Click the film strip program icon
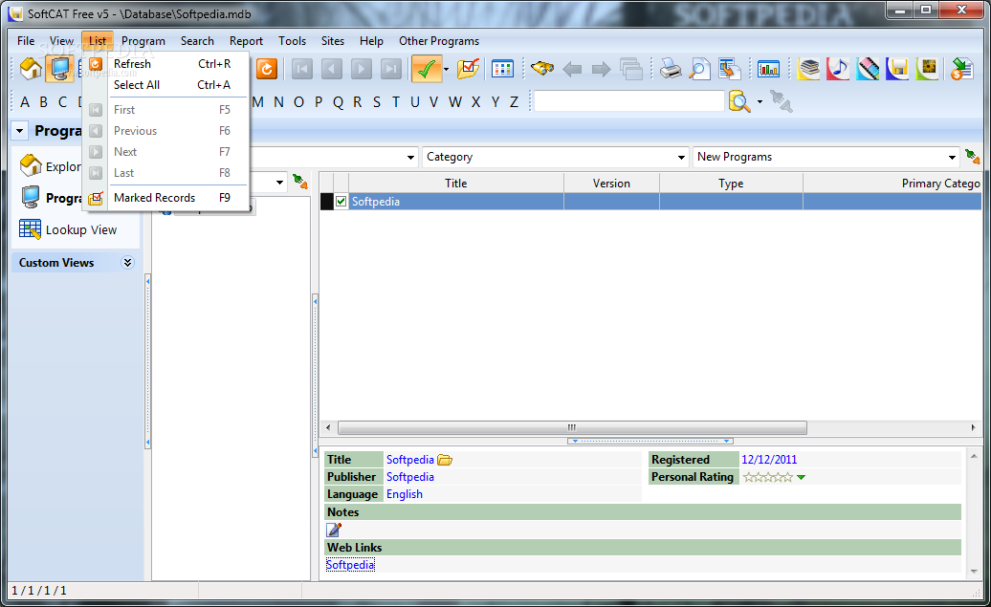 868,69
